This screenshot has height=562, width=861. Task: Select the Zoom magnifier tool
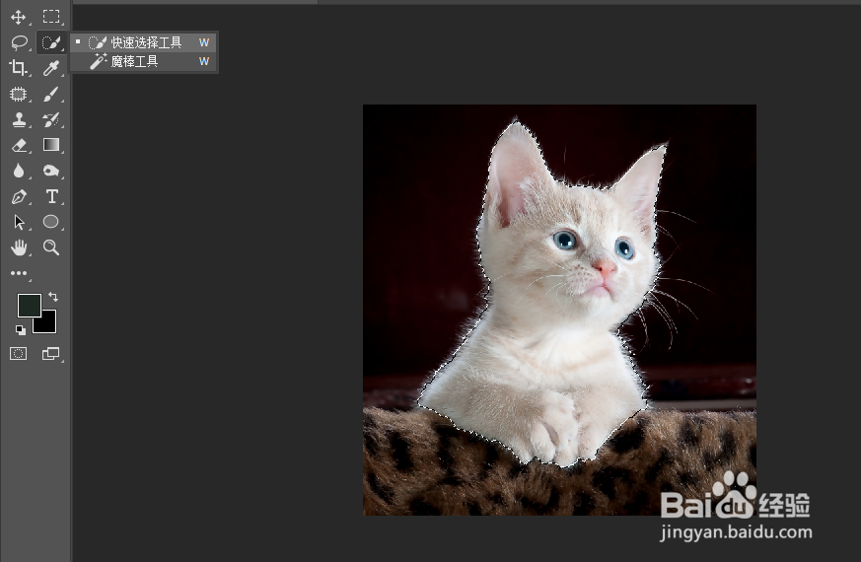(x=51, y=247)
